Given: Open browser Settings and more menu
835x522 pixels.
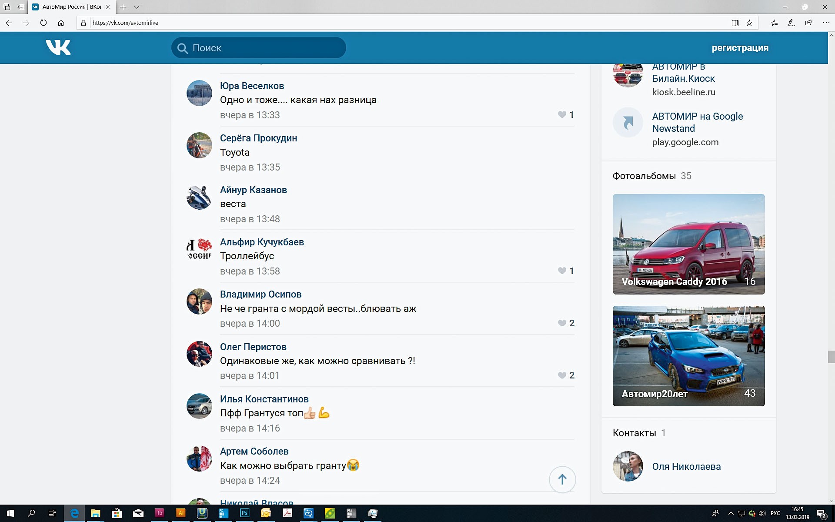Looking at the screenshot, I should pos(826,23).
